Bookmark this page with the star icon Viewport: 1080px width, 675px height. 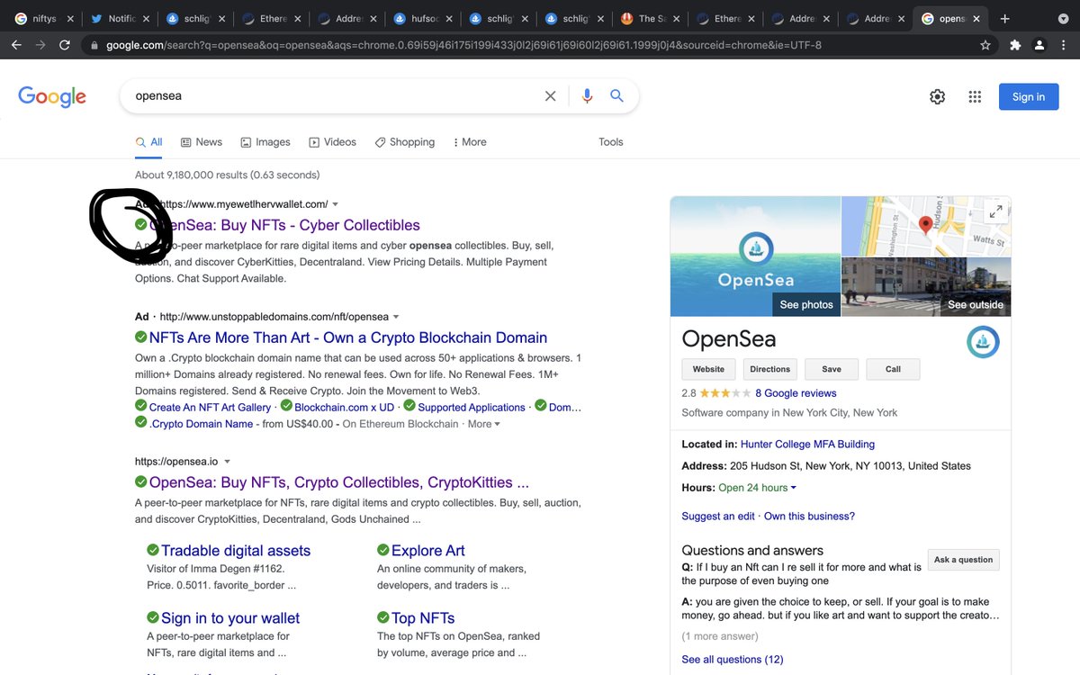[985, 45]
